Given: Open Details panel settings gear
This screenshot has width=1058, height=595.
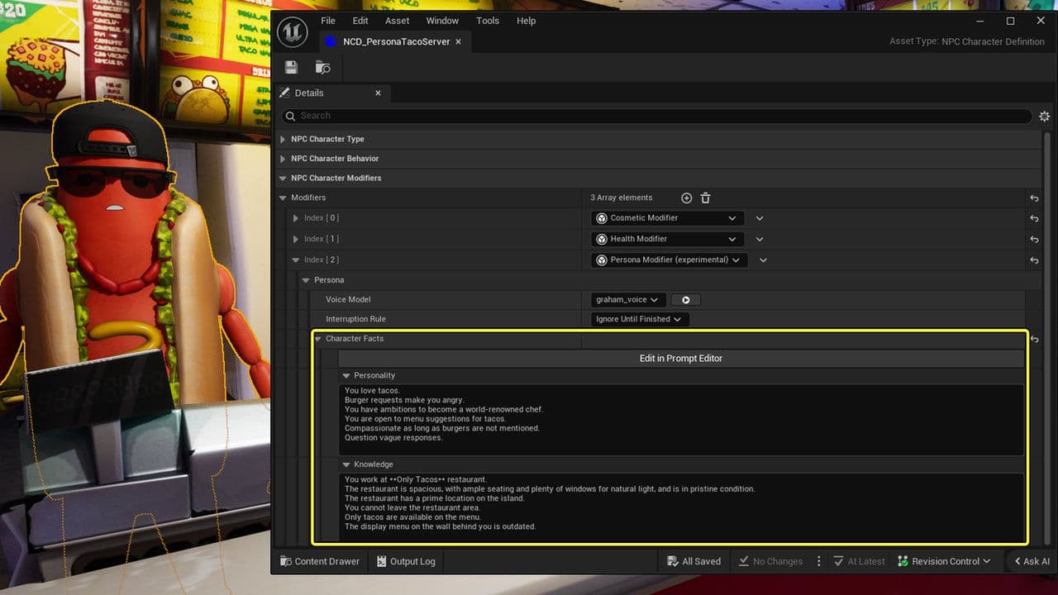Looking at the screenshot, I should (1044, 117).
